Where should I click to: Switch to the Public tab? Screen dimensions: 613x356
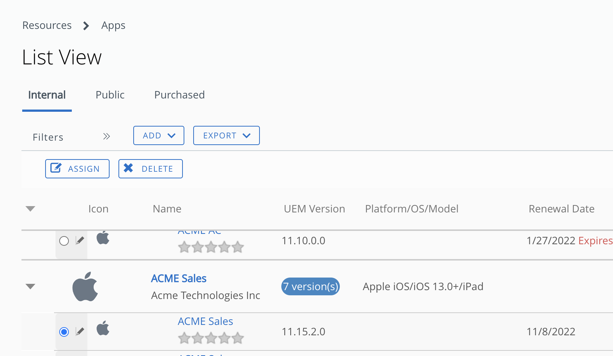pyautogui.click(x=110, y=95)
